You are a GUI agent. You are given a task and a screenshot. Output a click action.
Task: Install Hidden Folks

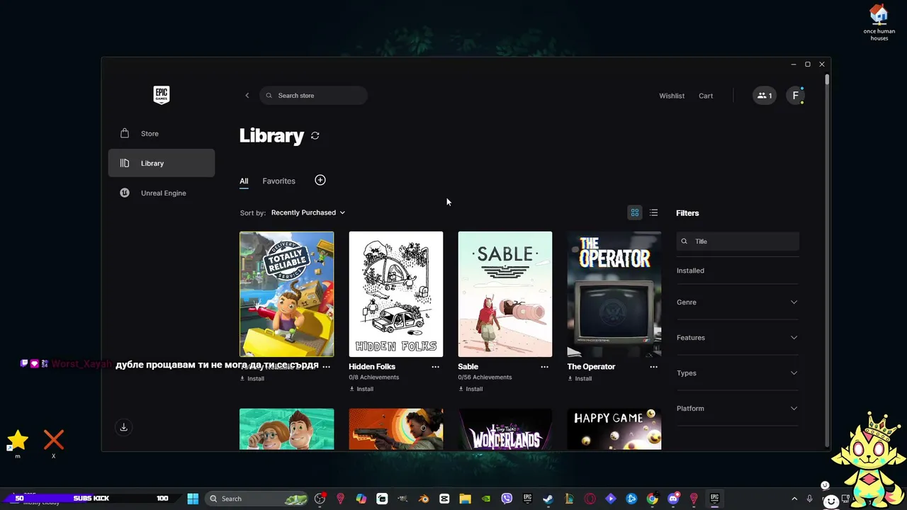tap(361, 389)
